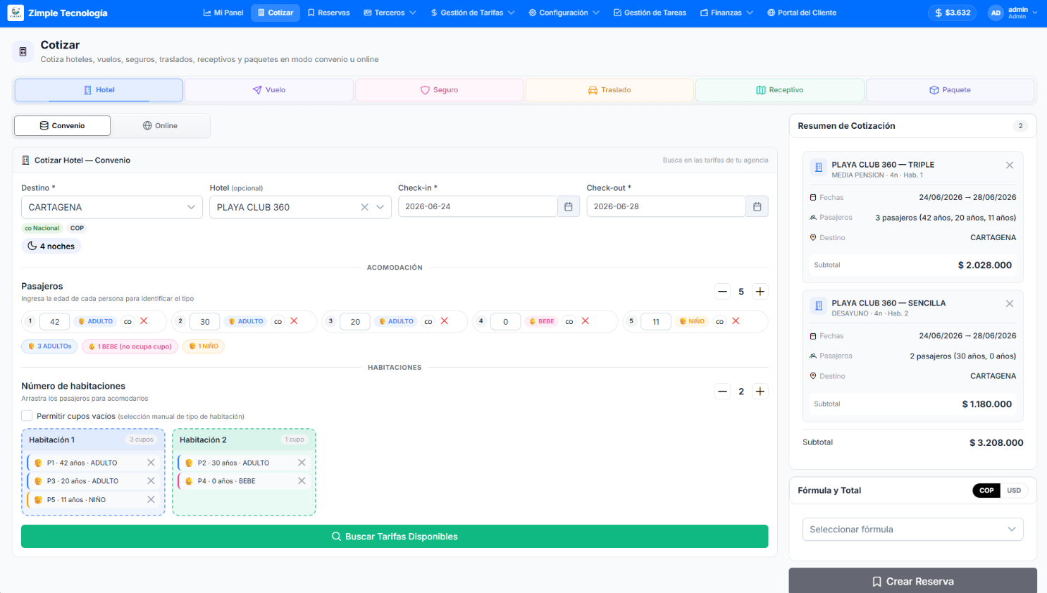Click the Cotizar page header icon

click(x=23, y=51)
